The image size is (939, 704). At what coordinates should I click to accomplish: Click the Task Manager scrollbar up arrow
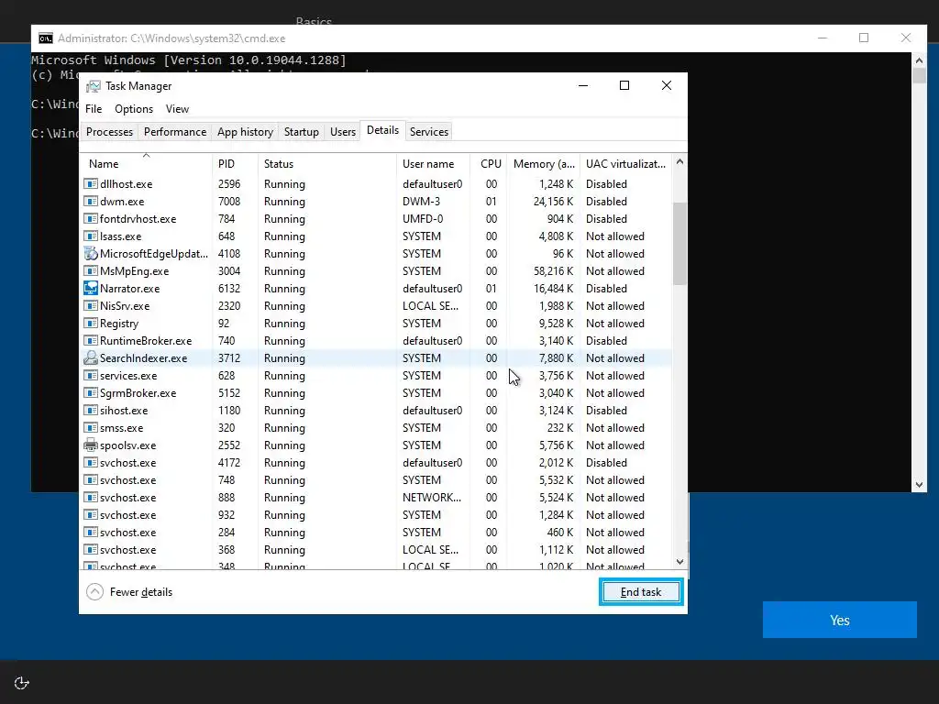point(679,161)
